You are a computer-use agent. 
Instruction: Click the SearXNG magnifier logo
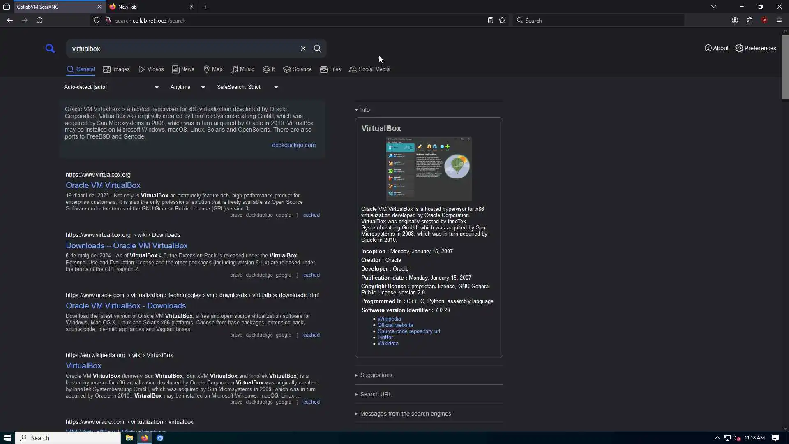point(50,49)
